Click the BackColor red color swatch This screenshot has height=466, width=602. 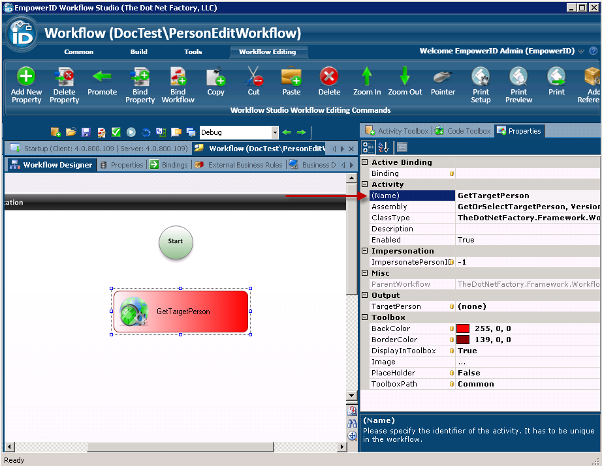click(463, 328)
